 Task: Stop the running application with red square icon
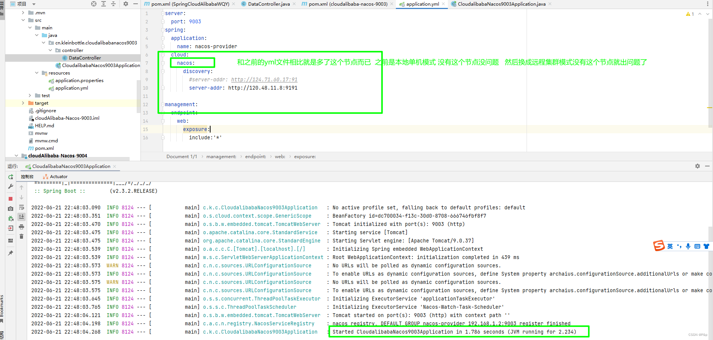(11, 198)
